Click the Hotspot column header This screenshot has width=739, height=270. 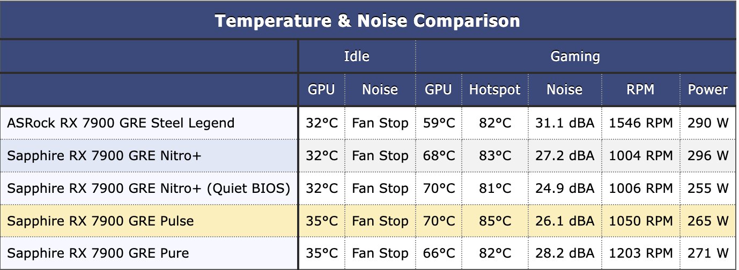[x=495, y=89]
